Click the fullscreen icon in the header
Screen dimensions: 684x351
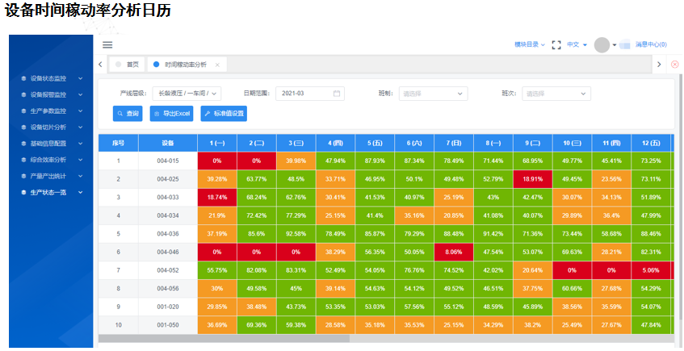click(556, 45)
